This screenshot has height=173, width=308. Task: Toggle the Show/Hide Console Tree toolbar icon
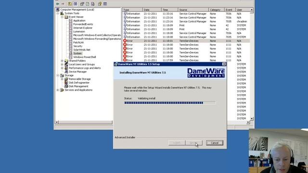point(76,4)
